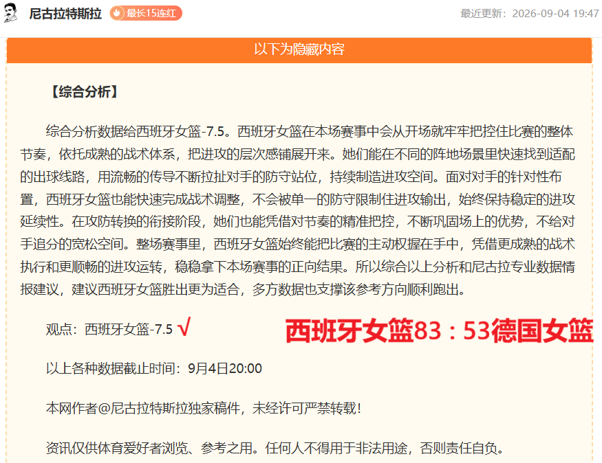The width and height of the screenshot is (602, 463).
Task: Click the 本网作者@尼古拉特斯拉独家稿件 copyright line
Action: point(204,409)
